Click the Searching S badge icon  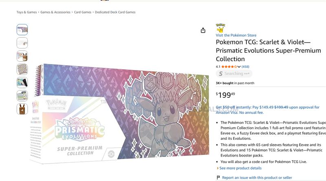click(x=220, y=74)
